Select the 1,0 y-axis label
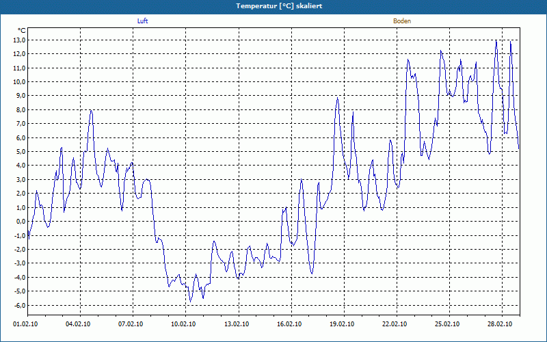Viewport: 547px width, 342px height. tap(21, 208)
